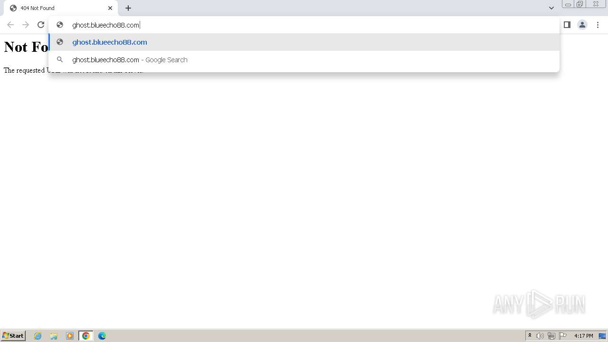Click the Not Found page heading

point(26,47)
